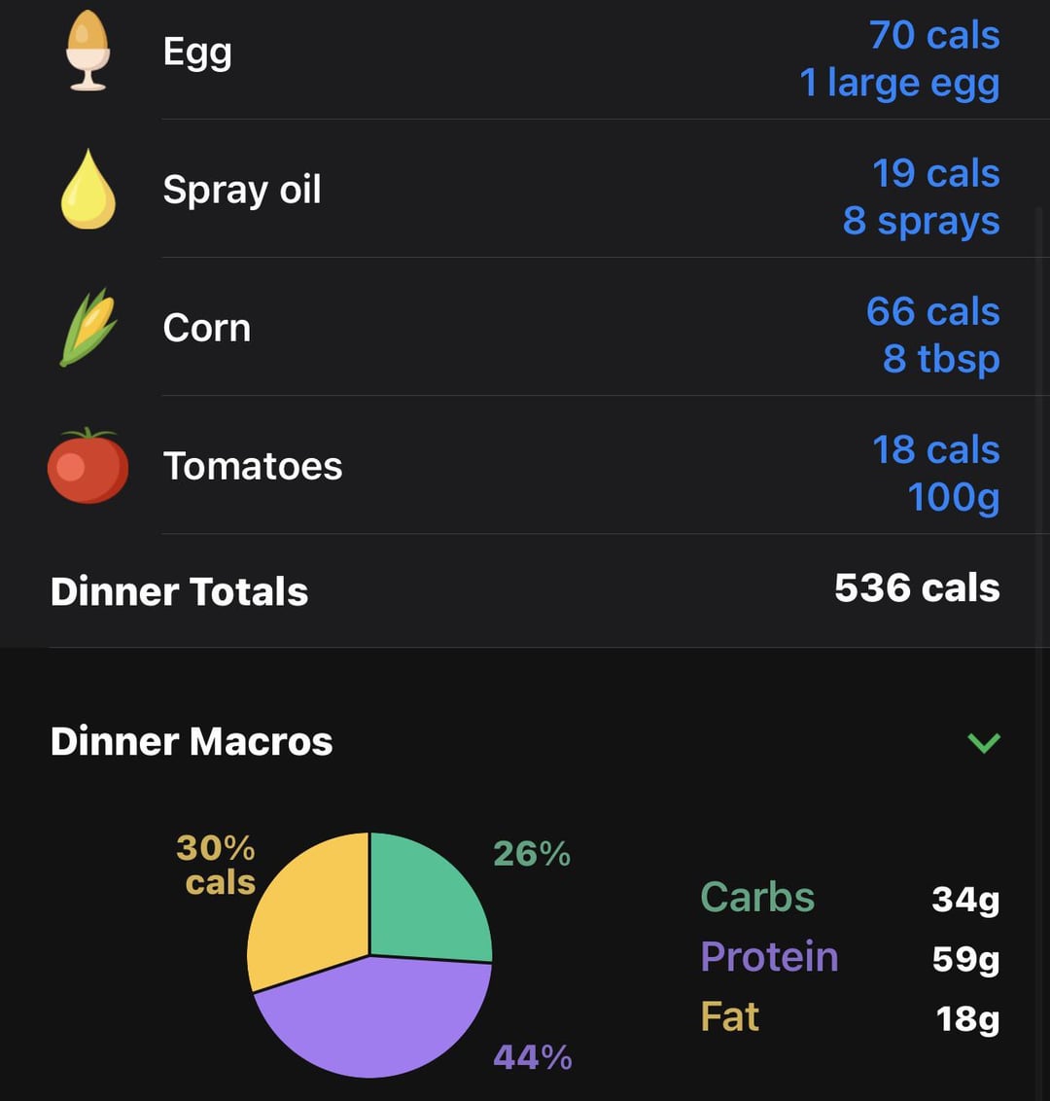Tap the tomato icon

[x=87, y=466]
